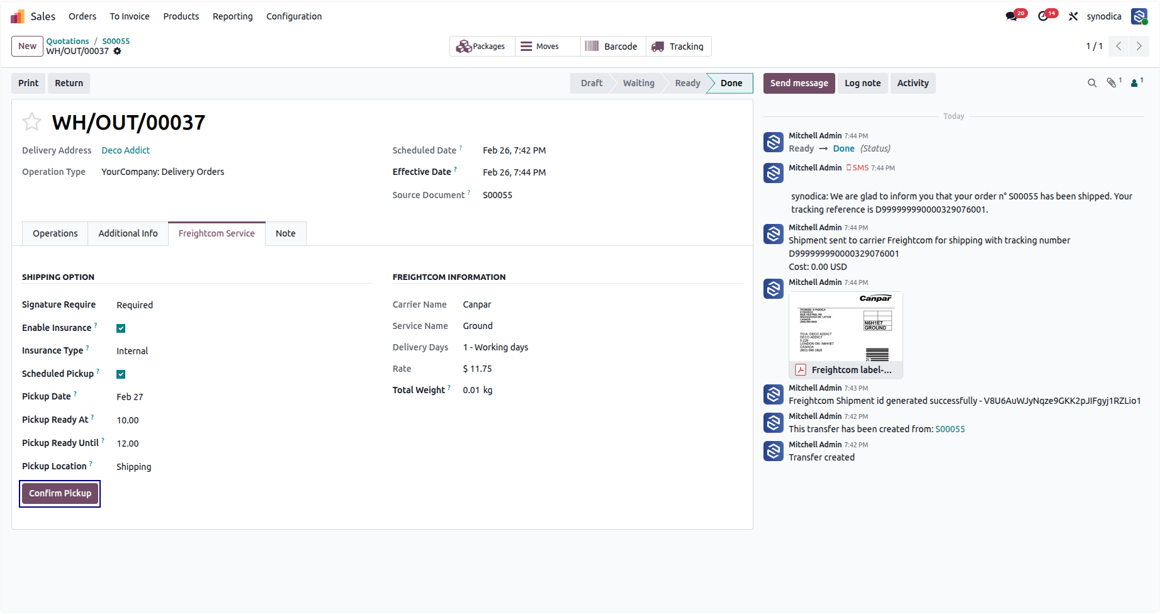Viewport: 1160px width, 614px height.
Task: Open attachments paperclip icon
Action: tap(1112, 83)
